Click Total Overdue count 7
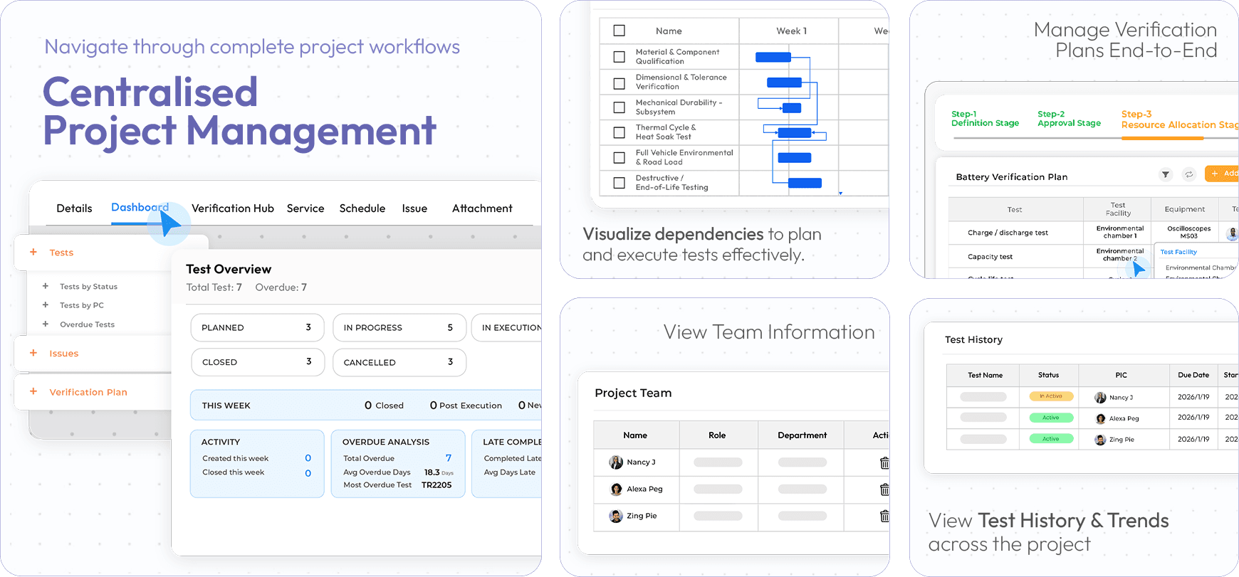 (448, 458)
